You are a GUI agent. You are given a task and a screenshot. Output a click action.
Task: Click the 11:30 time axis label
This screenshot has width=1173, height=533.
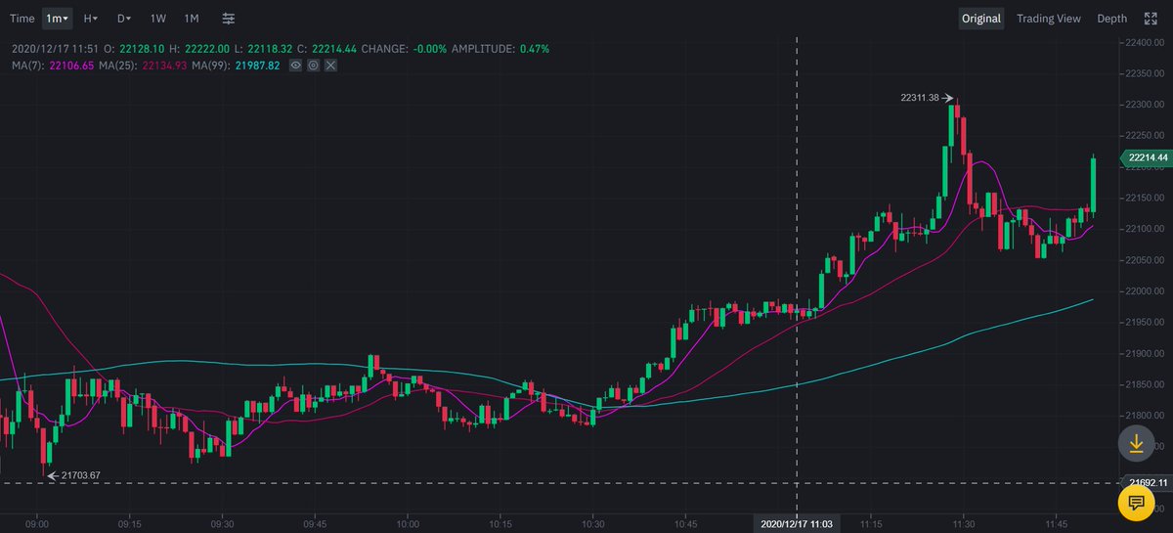point(964,524)
